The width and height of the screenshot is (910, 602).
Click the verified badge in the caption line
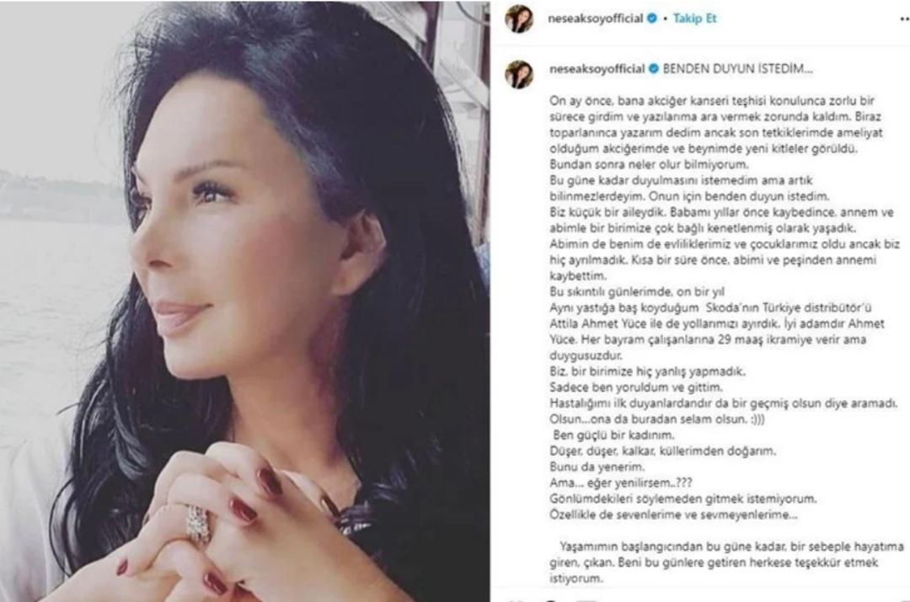(654, 69)
